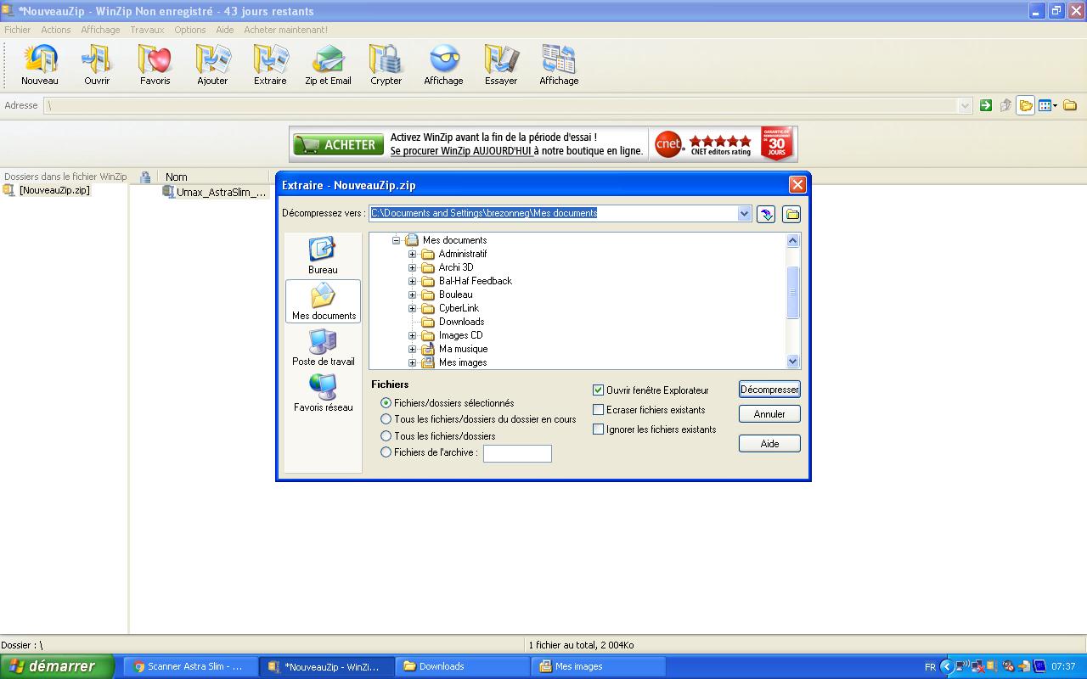
Task: Expand the Administratif folder node
Action: 413,254
